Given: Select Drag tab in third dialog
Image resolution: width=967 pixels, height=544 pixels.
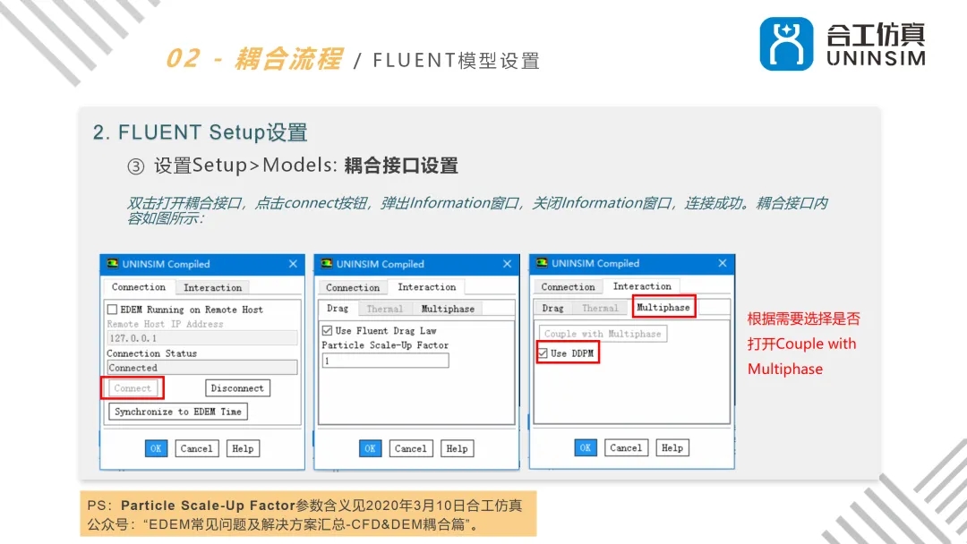Looking at the screenshot, I should [553, 307].
